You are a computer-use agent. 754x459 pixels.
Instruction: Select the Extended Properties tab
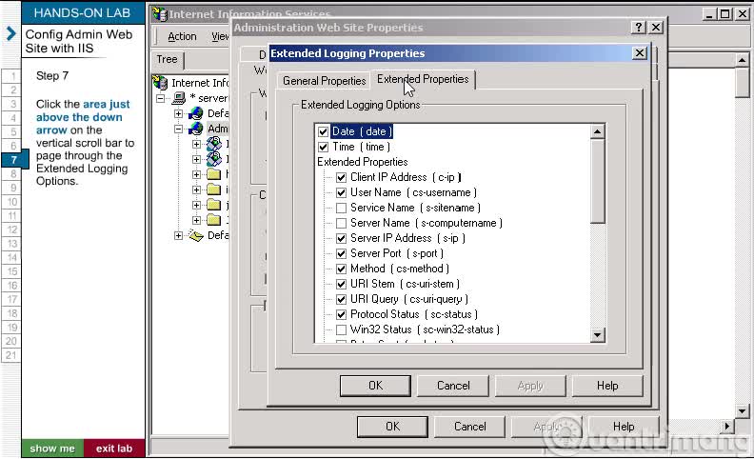click(x=423, y=79)
